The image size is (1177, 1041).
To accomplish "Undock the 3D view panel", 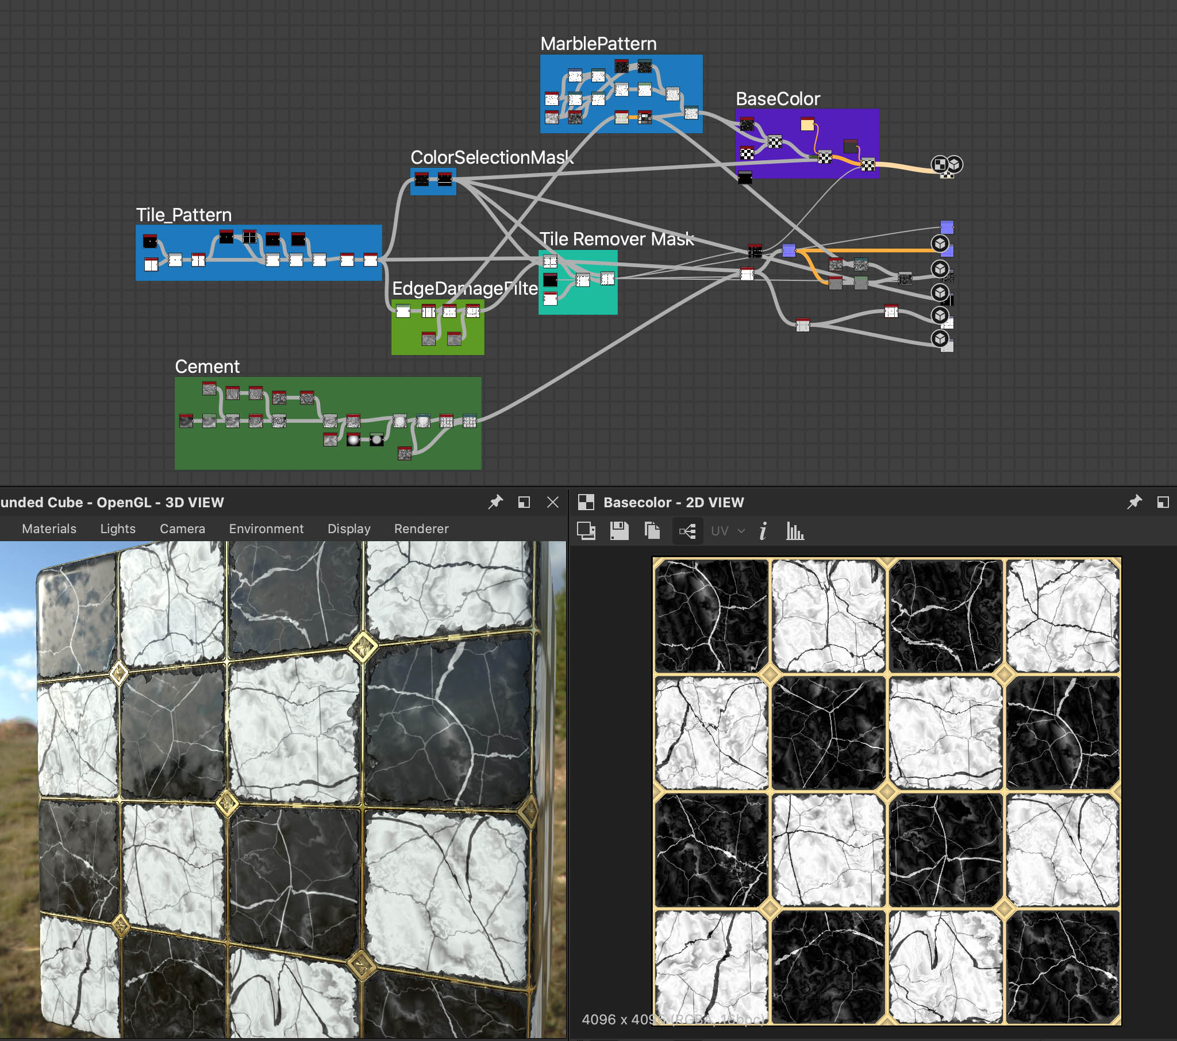I will tap(524, 502).
